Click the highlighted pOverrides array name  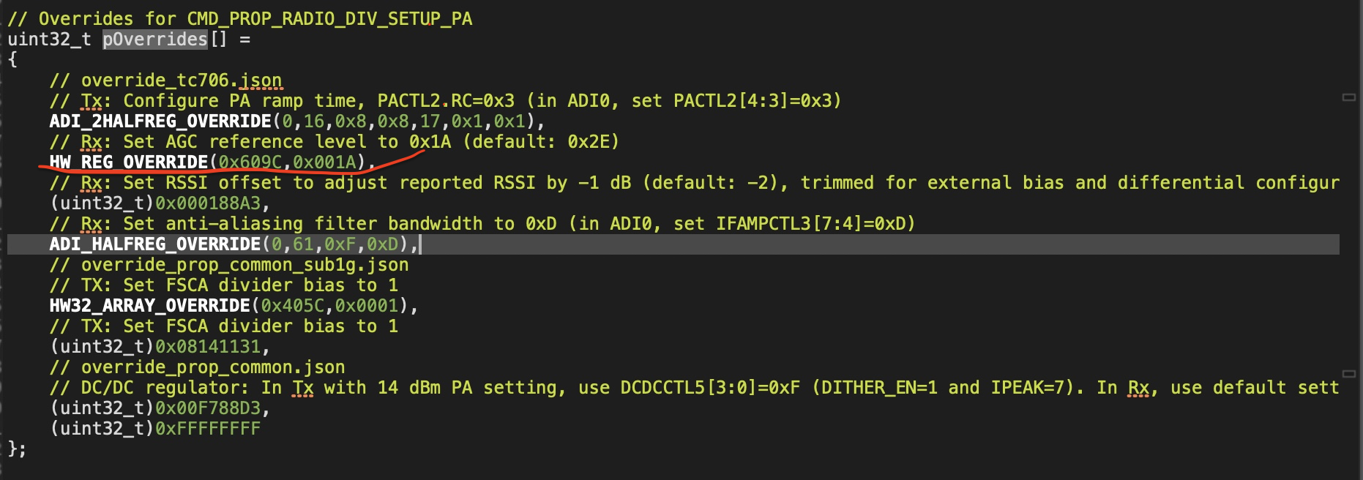(155, 39)
